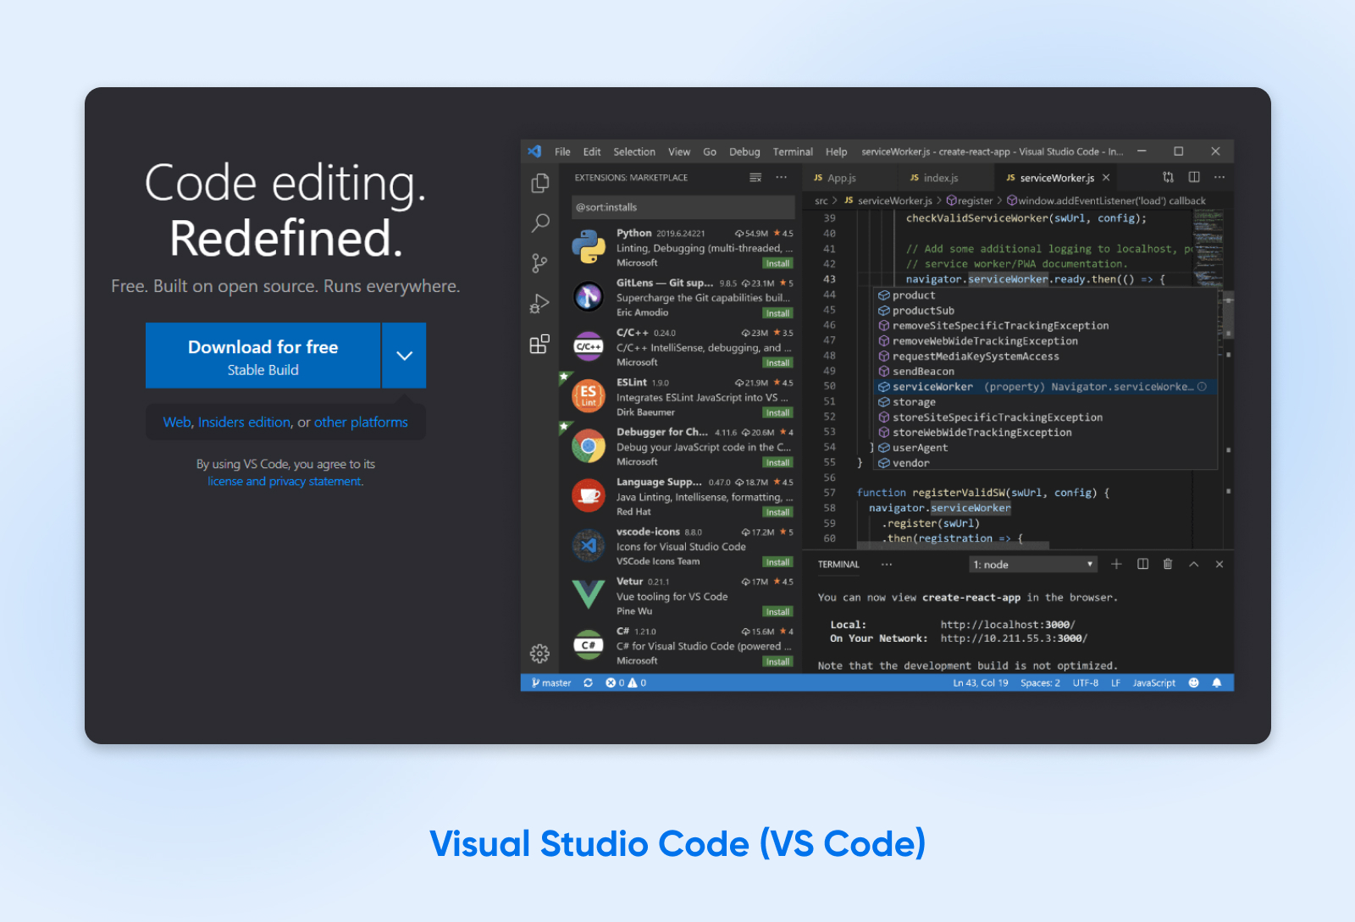Open the stable build download dropdown arrow
Viewport: 1355px width, 922px height.
(x=404, y=355)
